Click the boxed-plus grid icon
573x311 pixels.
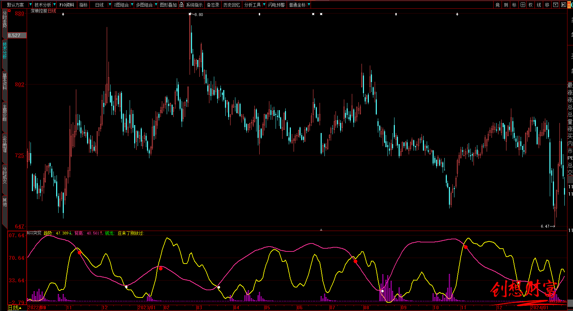tap(523, 5)
